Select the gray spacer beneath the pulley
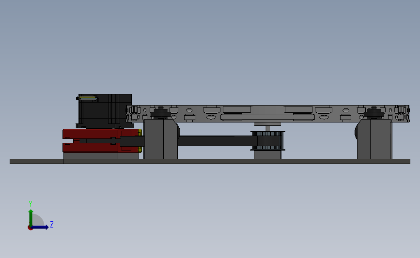This screenshot has height=258, width=420. [267, 155]
